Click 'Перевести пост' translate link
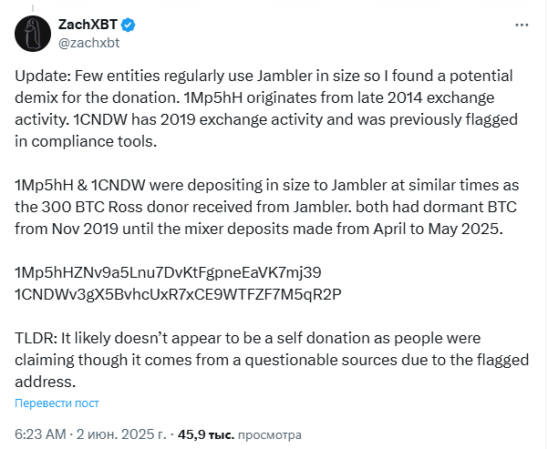The height and width of the screenshot is (449, 548). point(57,403)
